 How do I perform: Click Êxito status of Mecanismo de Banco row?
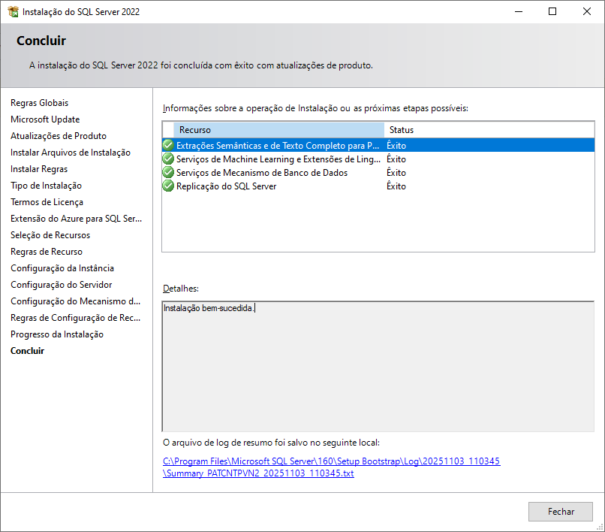[x=396, y=172]
